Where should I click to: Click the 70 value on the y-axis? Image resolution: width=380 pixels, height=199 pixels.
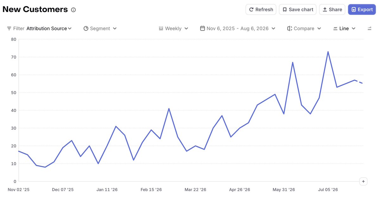(13, 57)
